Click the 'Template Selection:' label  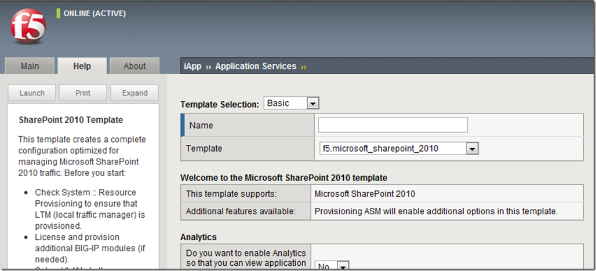[220, 104]
